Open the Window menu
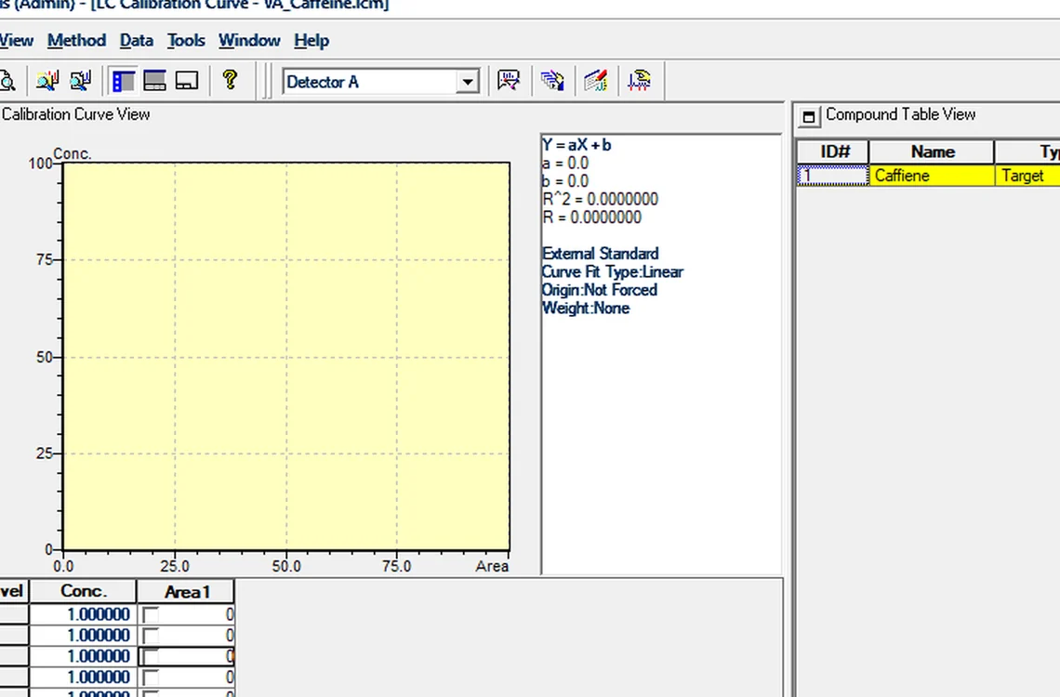Image resolution: width=1060 pixels, height=697 pixels. pos(249,41)
